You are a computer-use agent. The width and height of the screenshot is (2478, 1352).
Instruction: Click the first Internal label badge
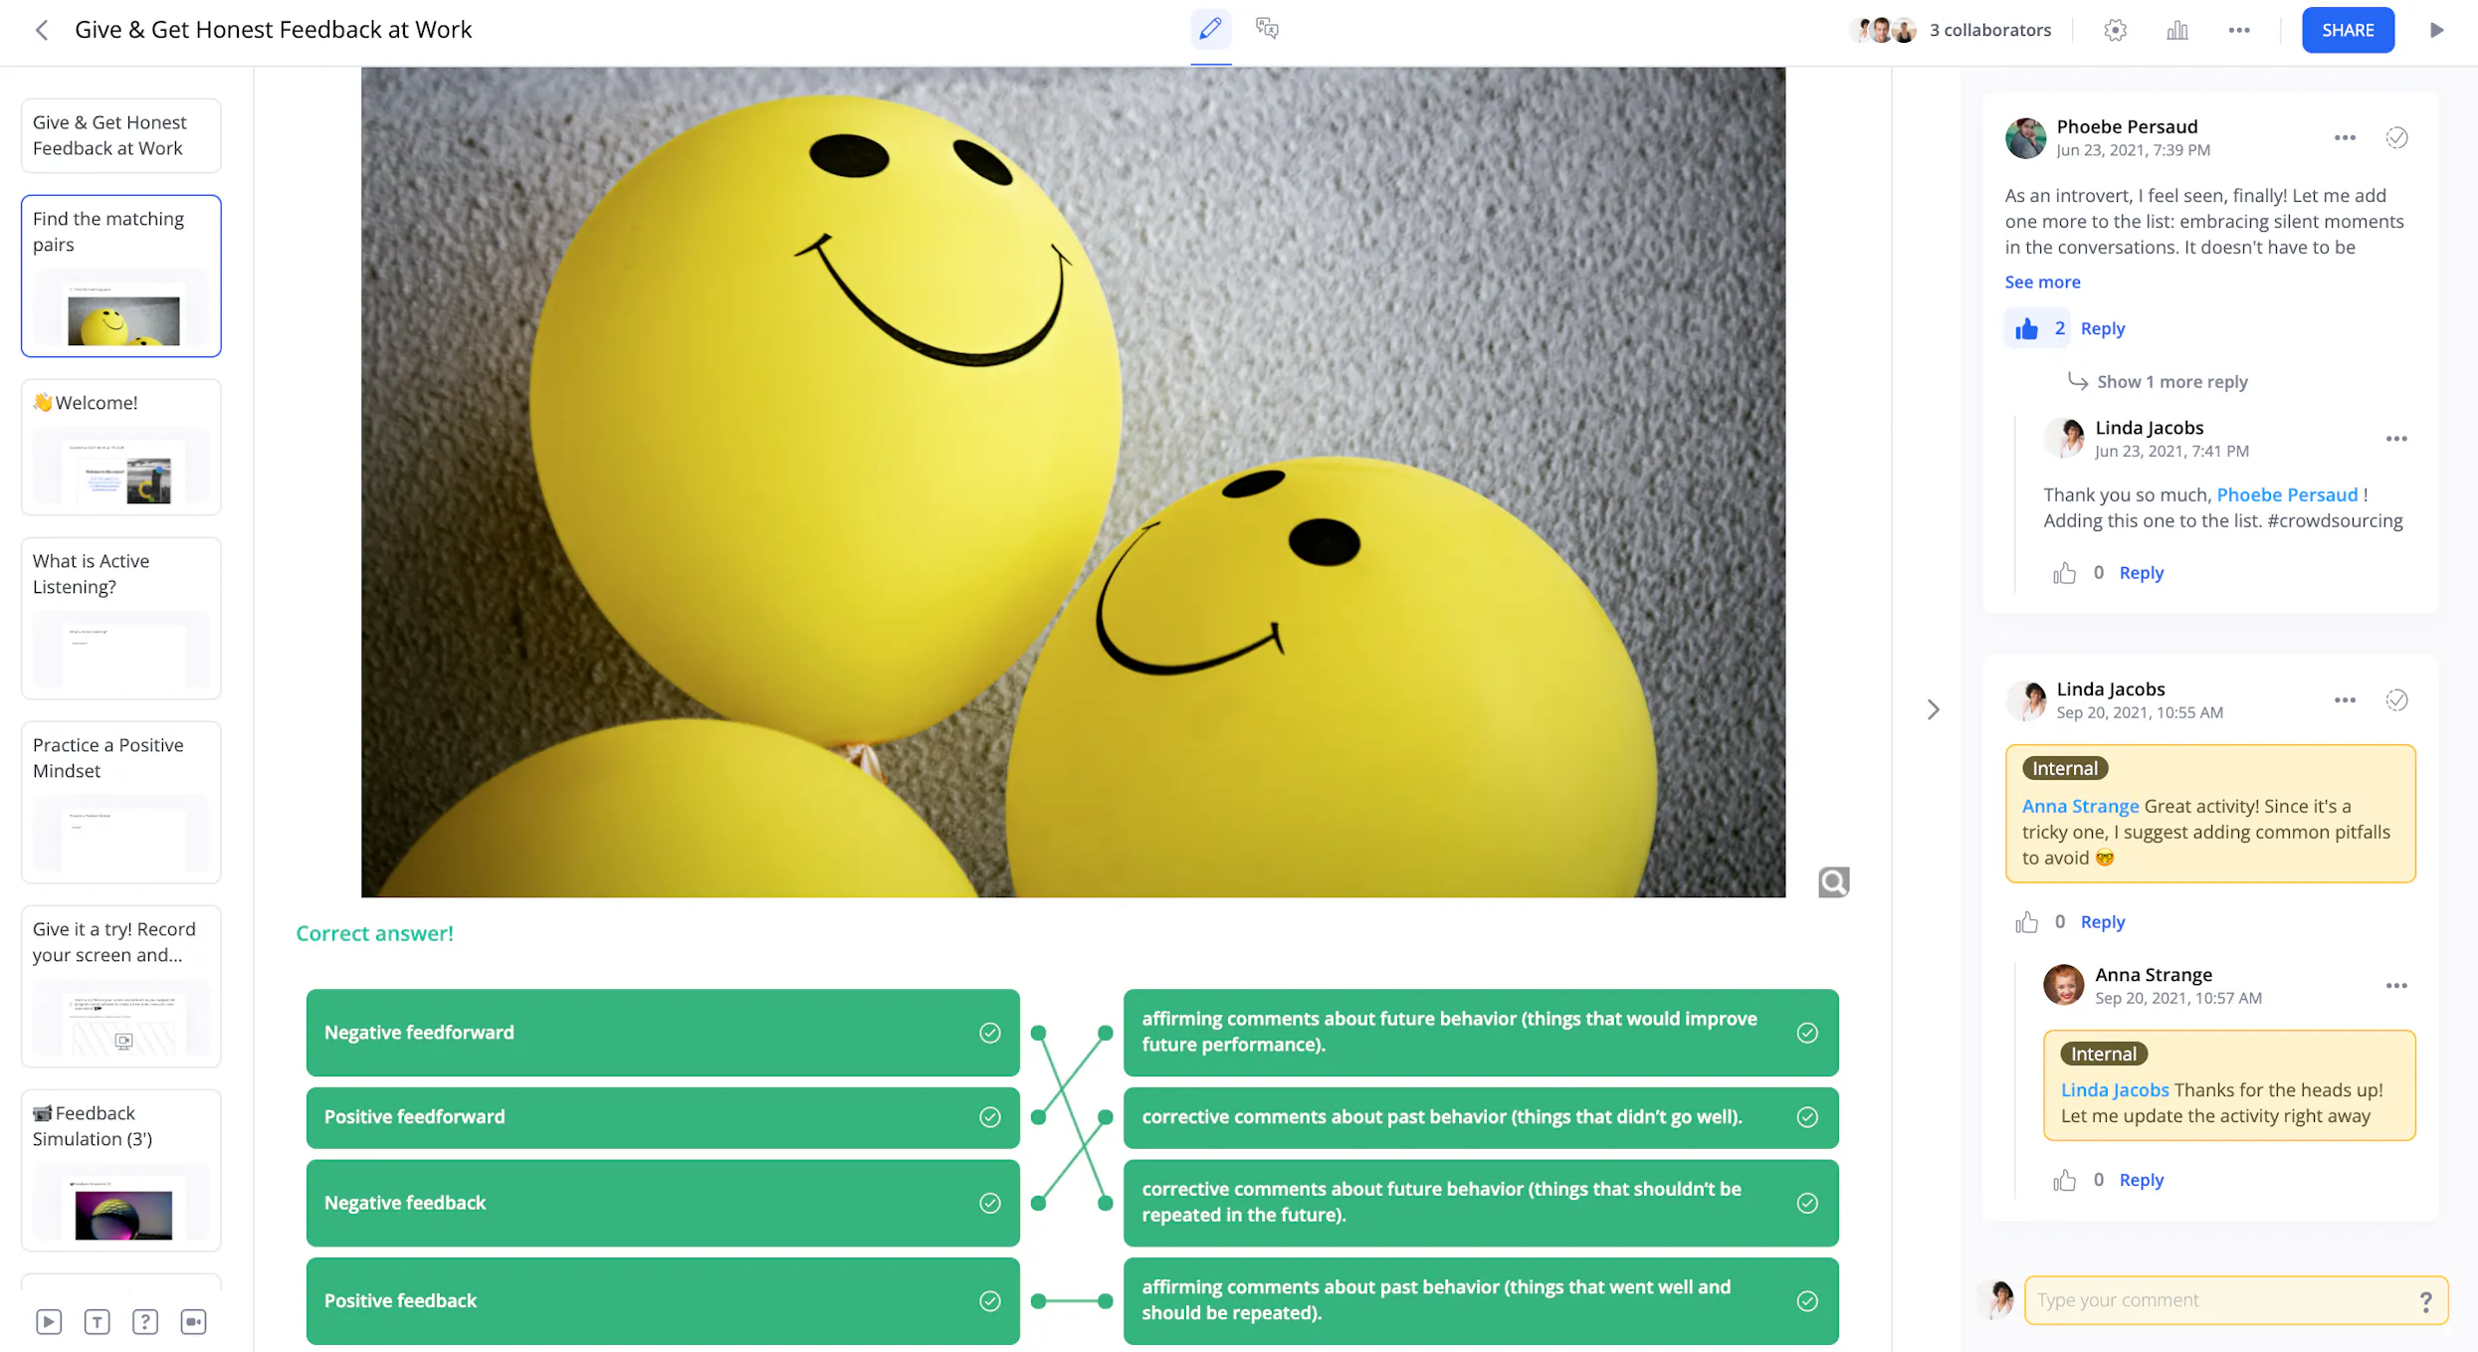point(2064,768)
